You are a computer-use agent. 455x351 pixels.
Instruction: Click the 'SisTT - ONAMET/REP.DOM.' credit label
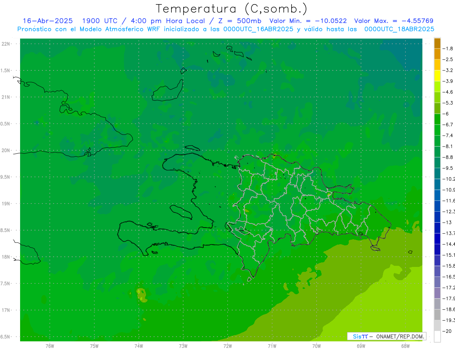click(x=387, y=336)
